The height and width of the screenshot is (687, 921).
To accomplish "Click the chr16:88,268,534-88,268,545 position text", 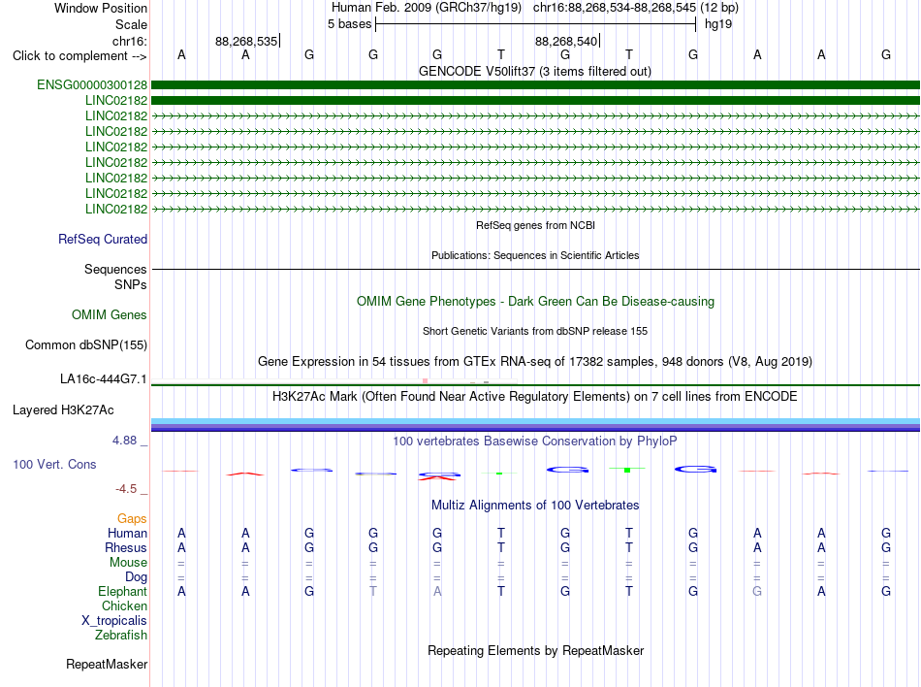I will click(615, 8).
